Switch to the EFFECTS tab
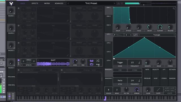The width and height of the screenshot is (181, 102). coord(35,3)
